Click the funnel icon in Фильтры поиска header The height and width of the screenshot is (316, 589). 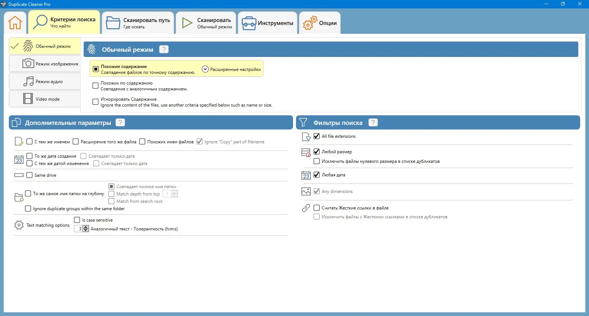(303, 122)
